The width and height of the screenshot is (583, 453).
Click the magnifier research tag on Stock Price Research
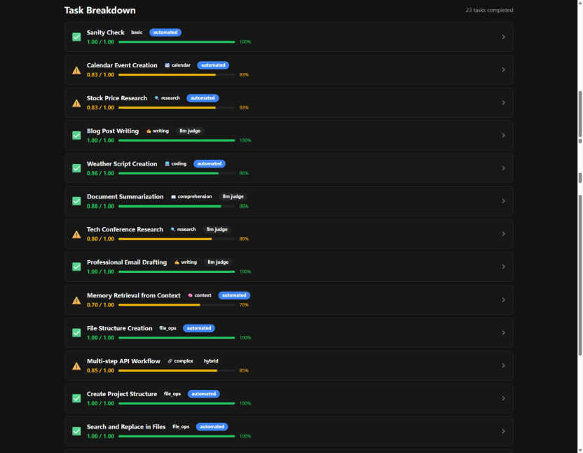click(x=167, y=98)
